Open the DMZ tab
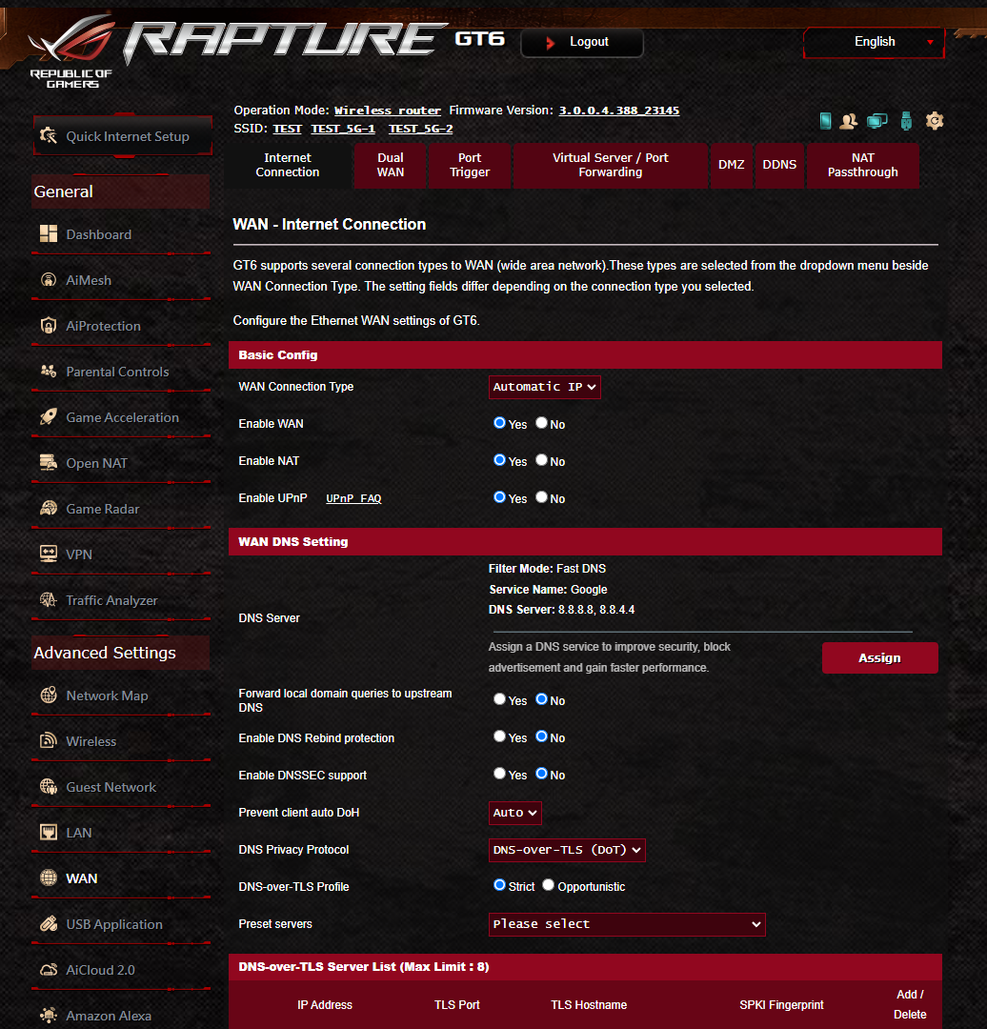The width and height of the screenshot is (987, 1029). pyautogui.click(x=731, y=165)
